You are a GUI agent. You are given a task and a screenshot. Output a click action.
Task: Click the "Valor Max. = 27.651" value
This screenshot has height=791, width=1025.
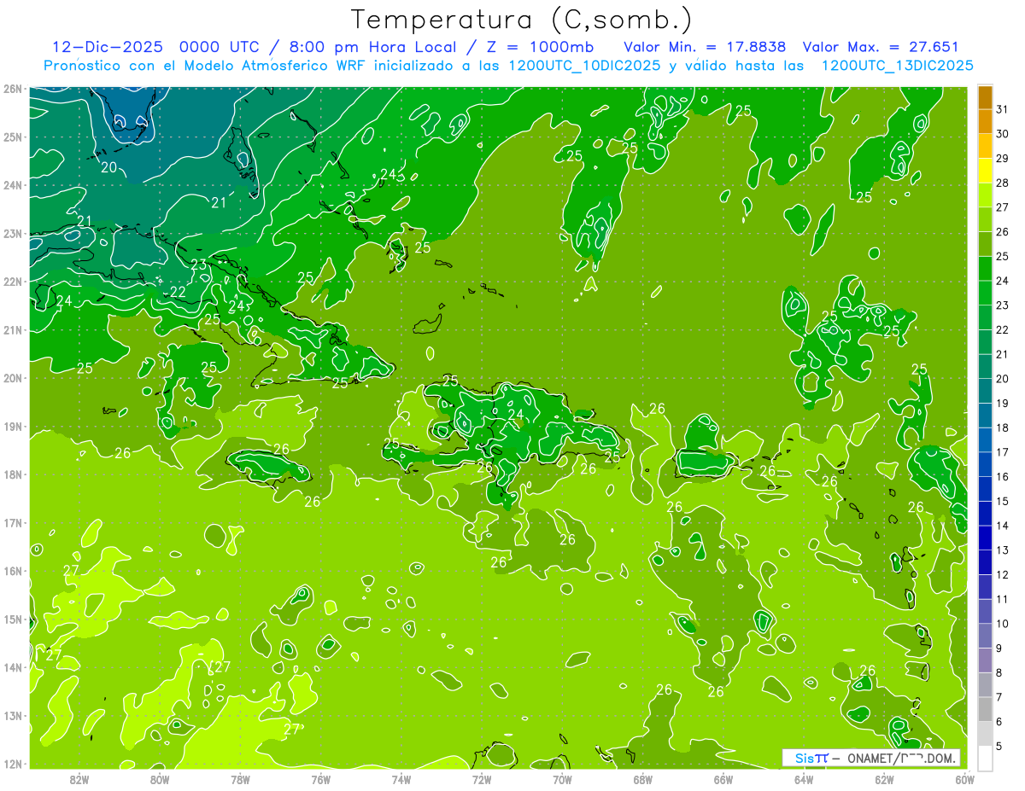[x=881, y=47]
